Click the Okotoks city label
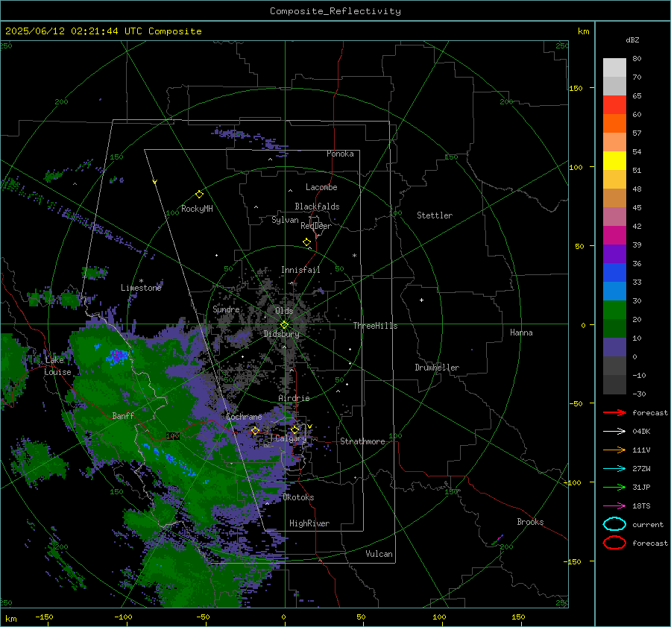This screenshot has height=627, width=671. coord(299,497)
